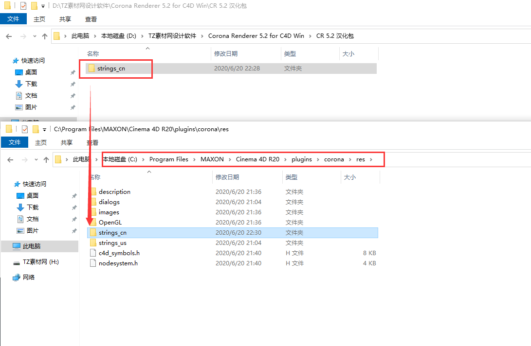Go back using the arrow in the res window
This screenshot has width=531, height=346.
(x=10, y=160)
